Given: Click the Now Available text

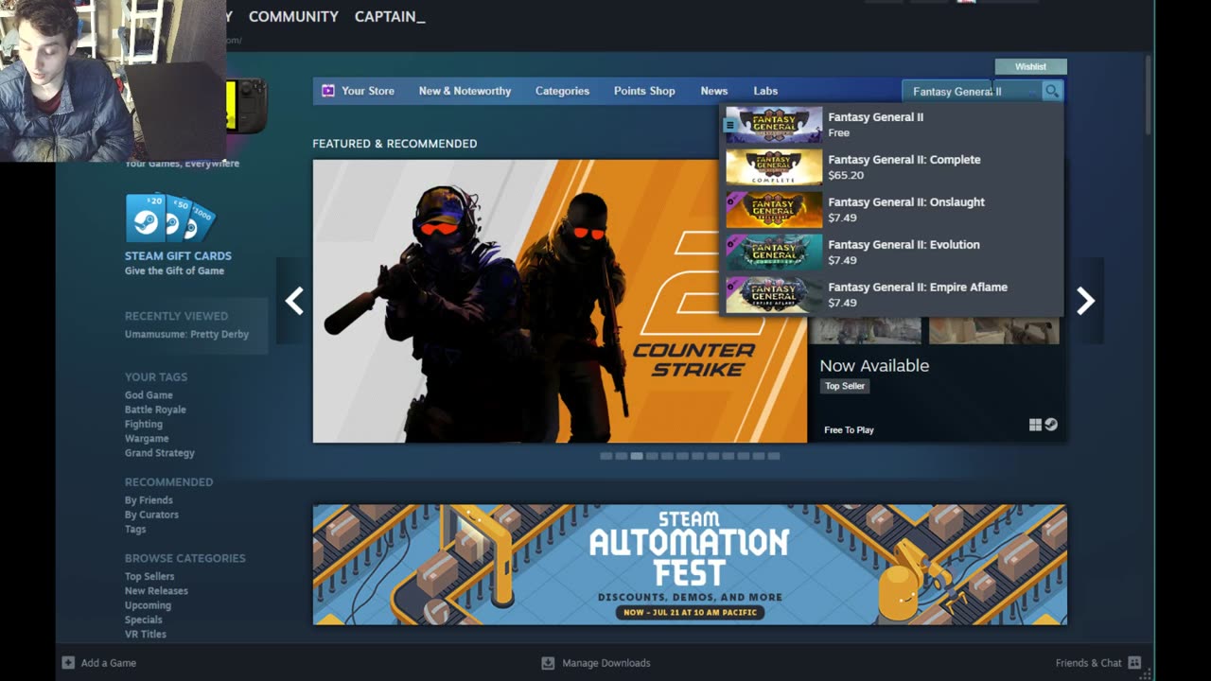Looking at the screenshot, I should pyautogui.click(x=874, y=365).
